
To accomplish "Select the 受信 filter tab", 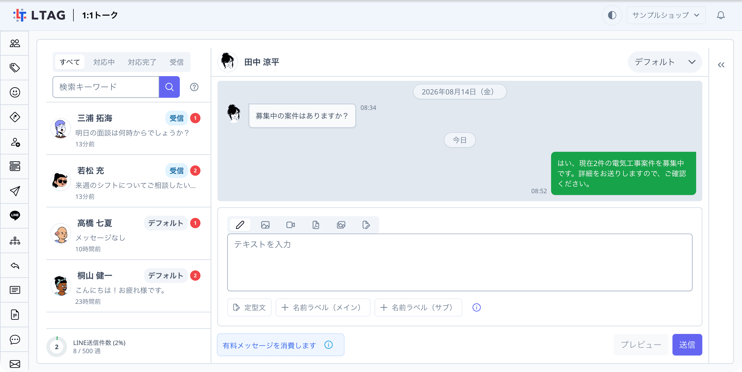I will 176,62.
